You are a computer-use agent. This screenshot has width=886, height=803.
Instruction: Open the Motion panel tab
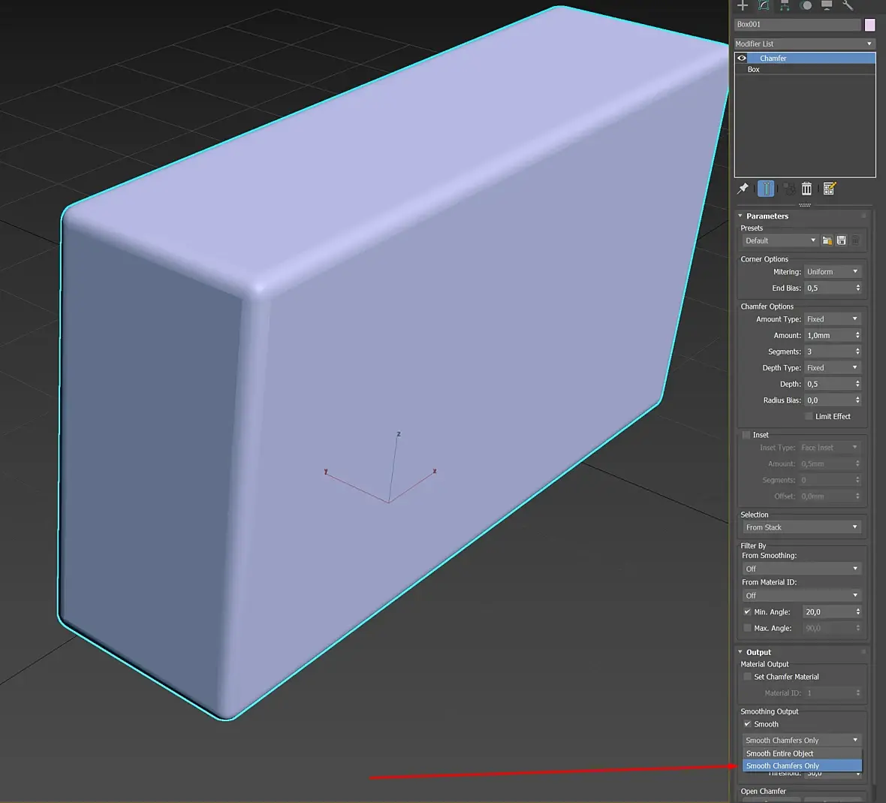click(806, 5)
